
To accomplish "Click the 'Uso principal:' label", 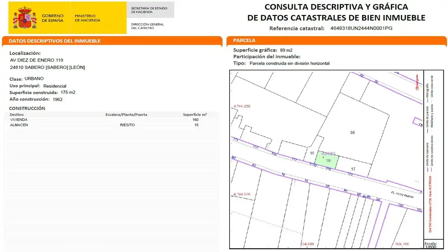I will 25,86.
